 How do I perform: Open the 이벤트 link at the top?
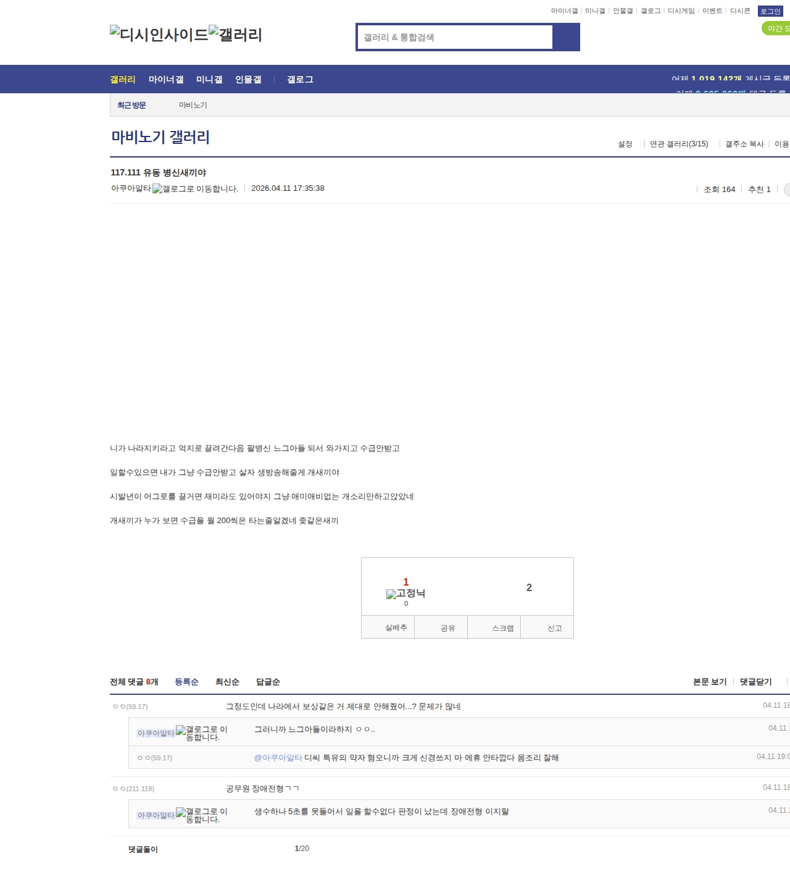tap(712, 11)
